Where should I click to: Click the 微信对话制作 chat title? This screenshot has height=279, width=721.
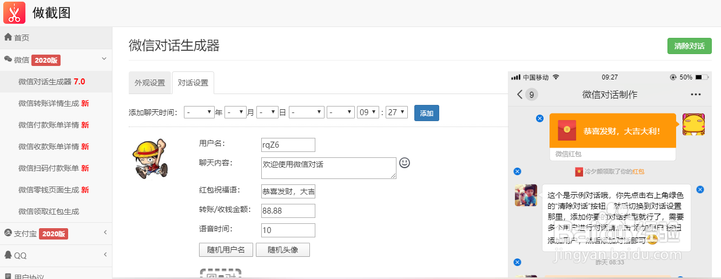point(610,95)
